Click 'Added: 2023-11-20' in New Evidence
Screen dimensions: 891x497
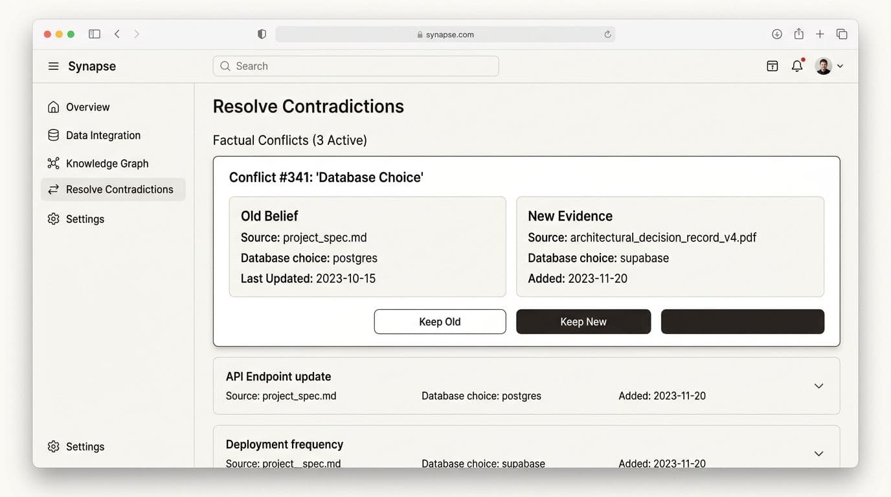click(x=578, y=278)
